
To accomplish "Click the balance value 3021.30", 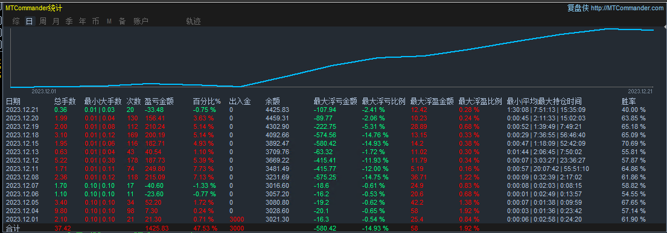I will click(277, 219).
